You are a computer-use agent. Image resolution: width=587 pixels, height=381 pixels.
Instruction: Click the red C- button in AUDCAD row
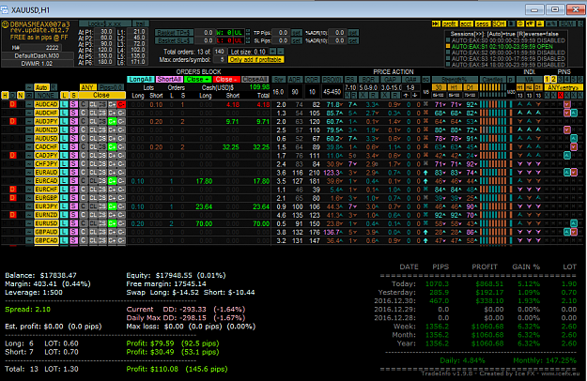point(121,104)
